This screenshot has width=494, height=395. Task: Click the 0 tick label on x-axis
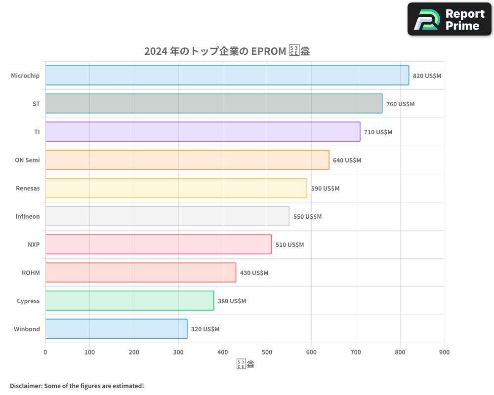point(45,352)
